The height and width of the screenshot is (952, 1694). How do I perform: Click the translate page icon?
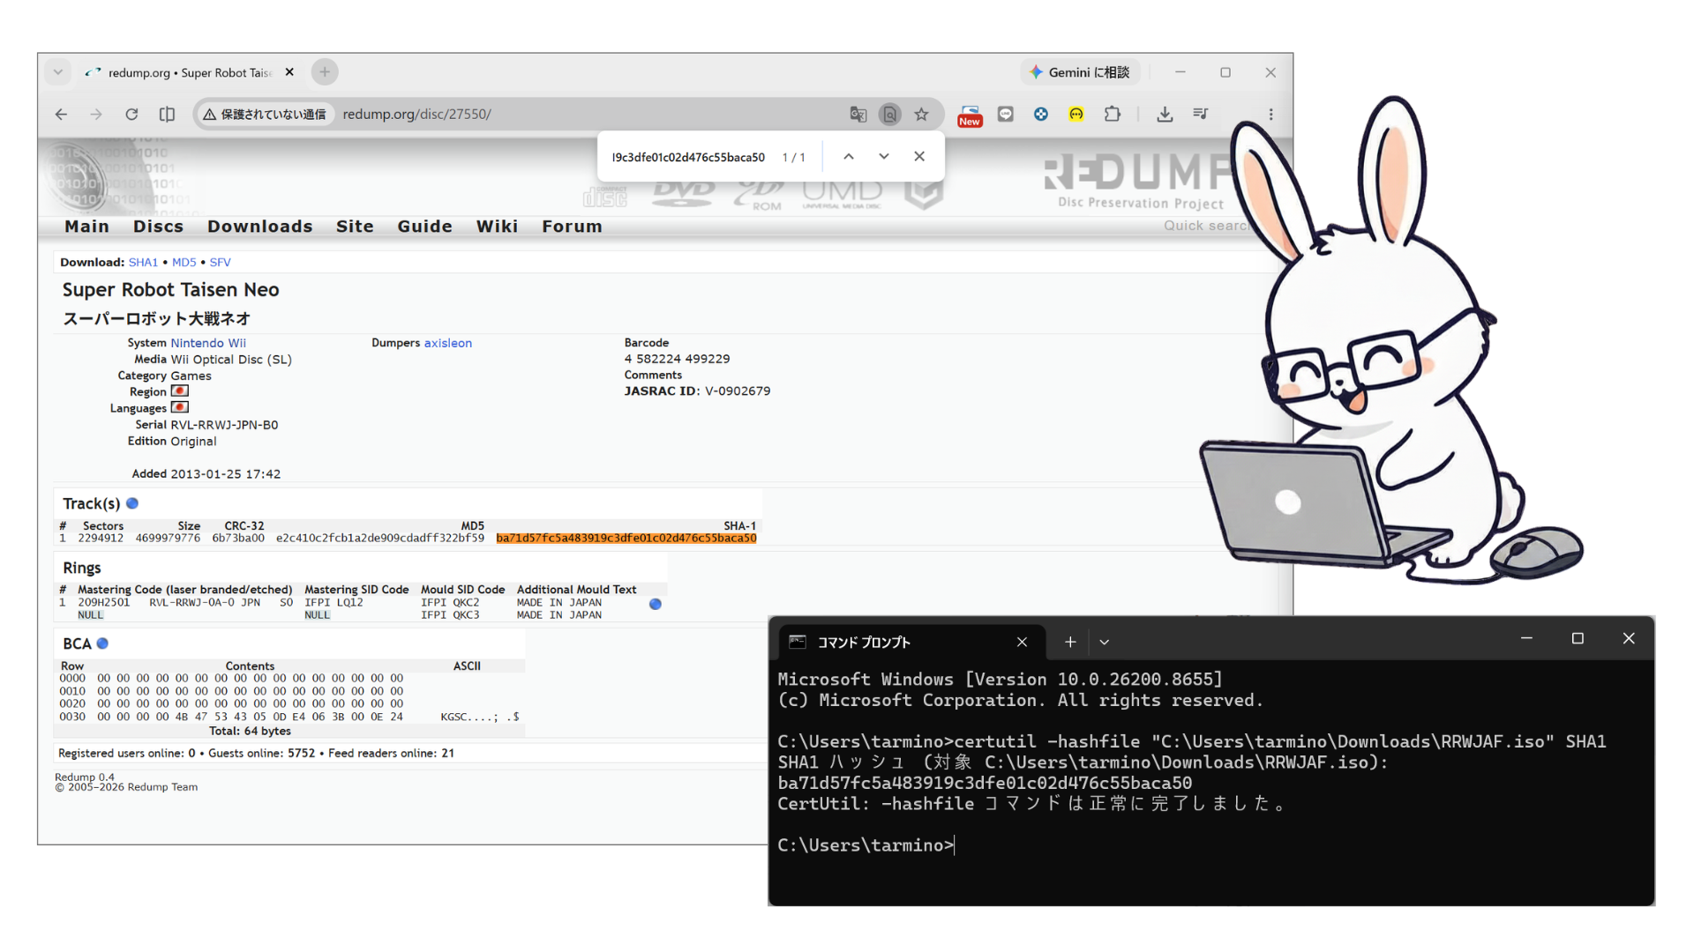pos(858,115)
